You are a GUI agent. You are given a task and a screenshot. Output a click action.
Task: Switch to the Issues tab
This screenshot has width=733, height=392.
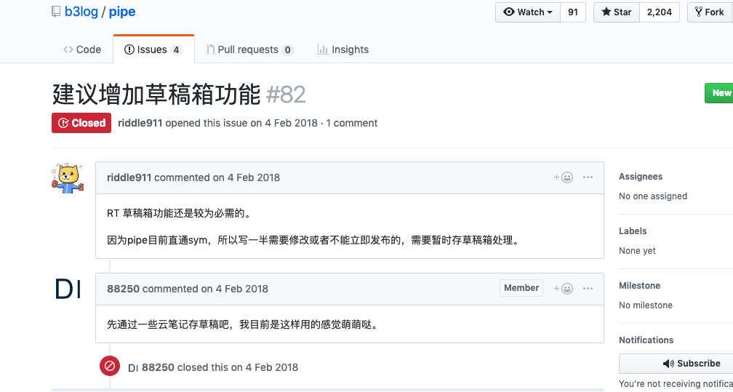pyautogui.click(x=153, y=49)
